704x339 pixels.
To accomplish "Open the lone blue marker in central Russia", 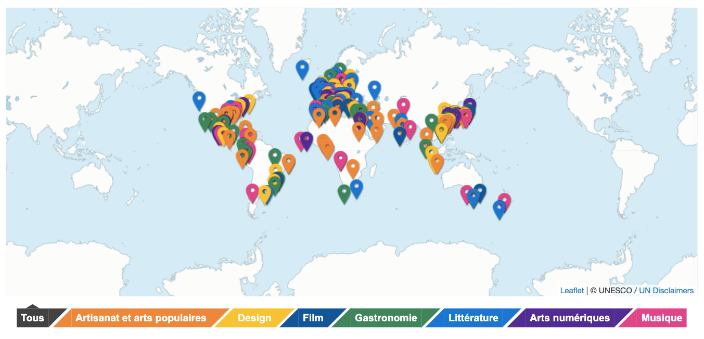I will (x=374, y=90).
